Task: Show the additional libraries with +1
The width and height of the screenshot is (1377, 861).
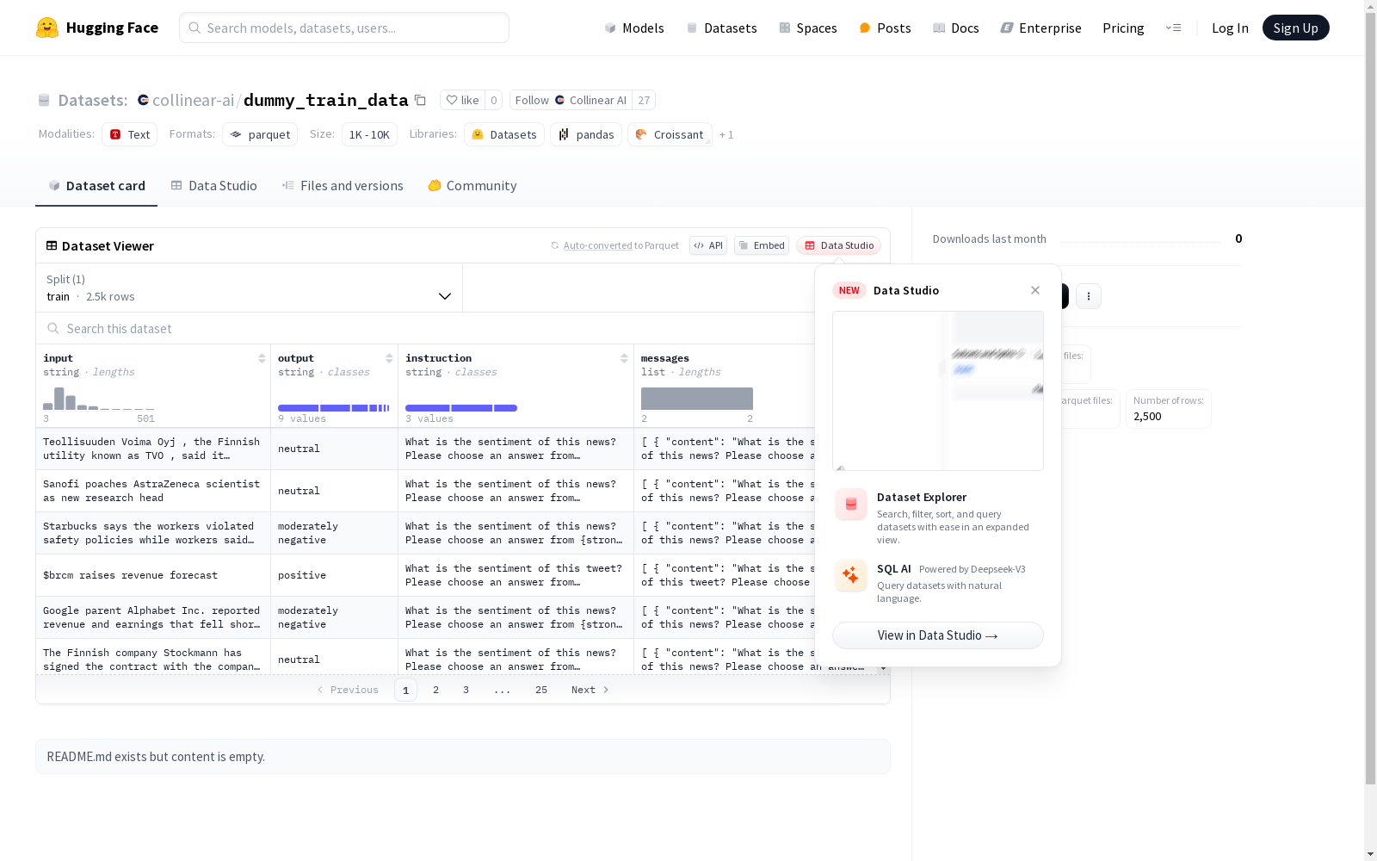Action: click(726, 134)
